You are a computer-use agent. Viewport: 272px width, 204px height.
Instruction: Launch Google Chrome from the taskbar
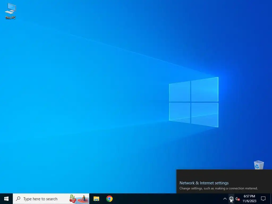pos(109,199)
